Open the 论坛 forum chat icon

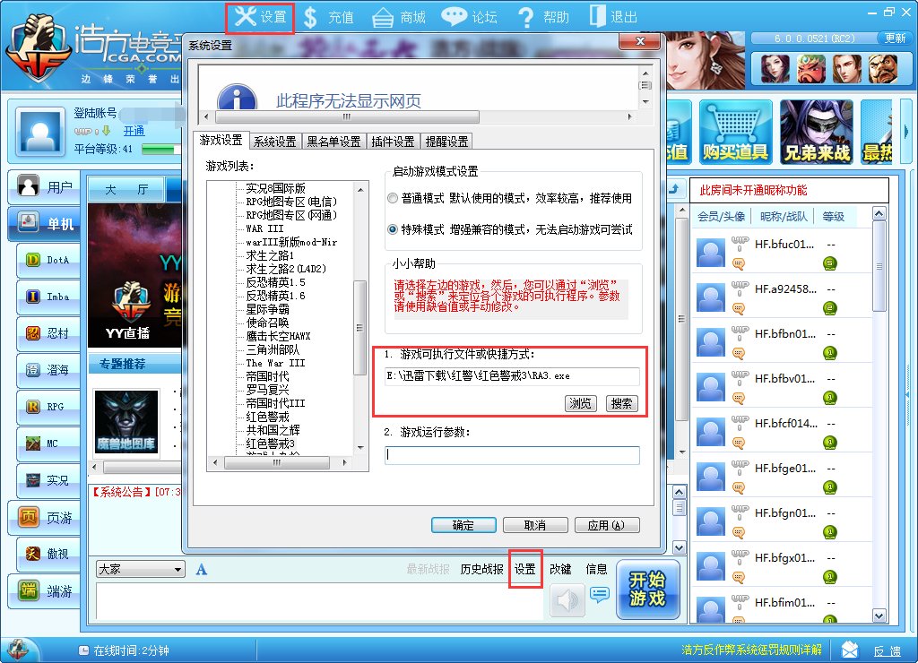point(455,17)
